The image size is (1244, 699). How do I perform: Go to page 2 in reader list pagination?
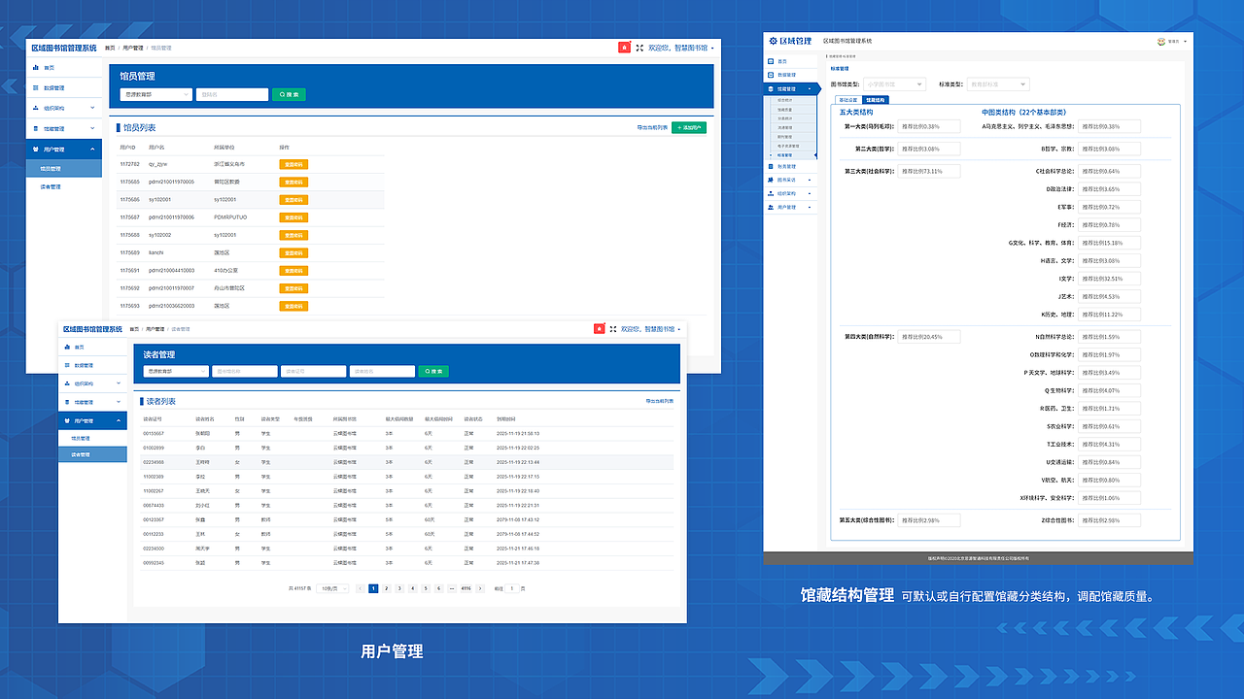pyautogui.click(x=386, y=588)
